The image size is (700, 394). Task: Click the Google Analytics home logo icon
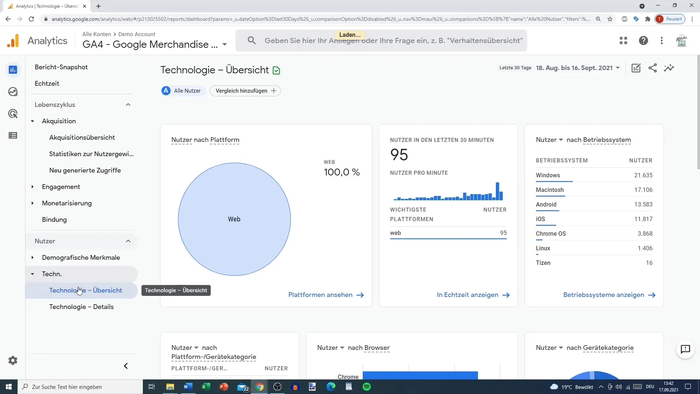(13, 40)
